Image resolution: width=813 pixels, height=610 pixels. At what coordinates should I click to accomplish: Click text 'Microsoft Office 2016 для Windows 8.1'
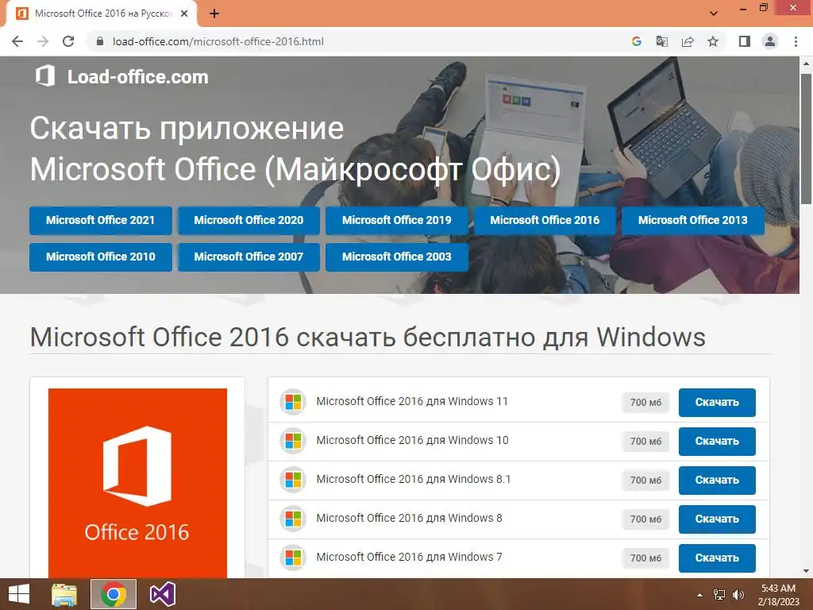tap(414, 479)
